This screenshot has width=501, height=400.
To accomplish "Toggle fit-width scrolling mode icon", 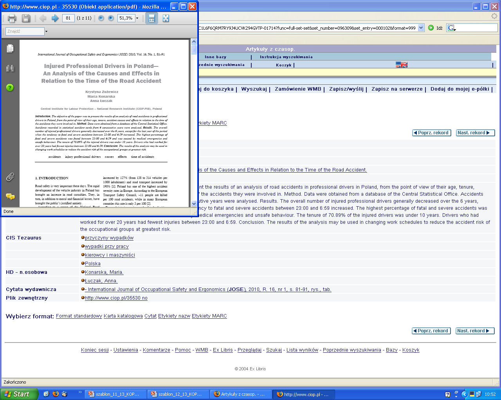I will tap(151, 18).
